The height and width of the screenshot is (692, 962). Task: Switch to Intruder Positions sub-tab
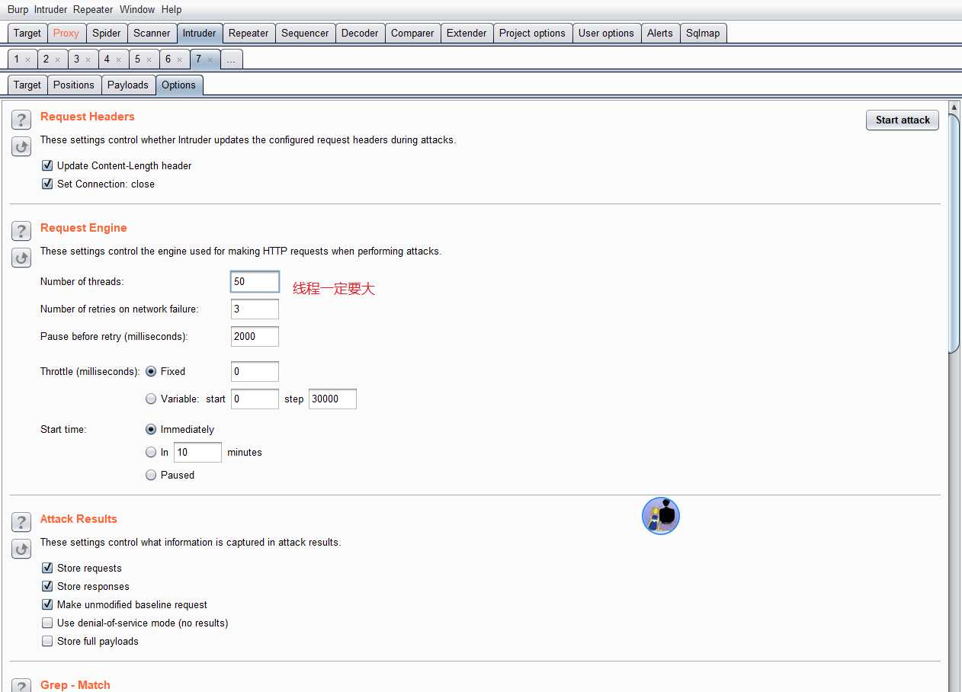point(74,85)
